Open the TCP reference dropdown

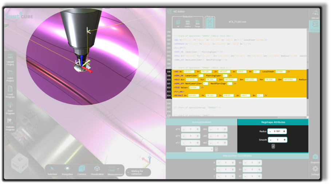click(199, 149)
